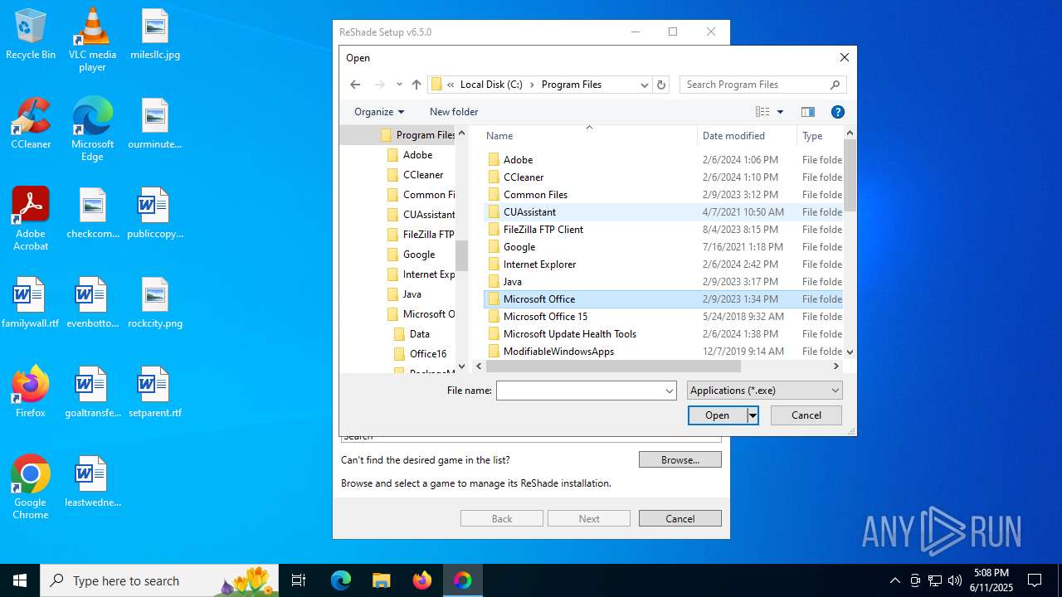Open Microsoft Edge desktop shortcut
This screenshot has height=597, width=1062.
92,129
